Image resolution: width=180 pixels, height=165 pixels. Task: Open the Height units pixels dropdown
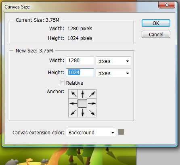pos(113,73)
